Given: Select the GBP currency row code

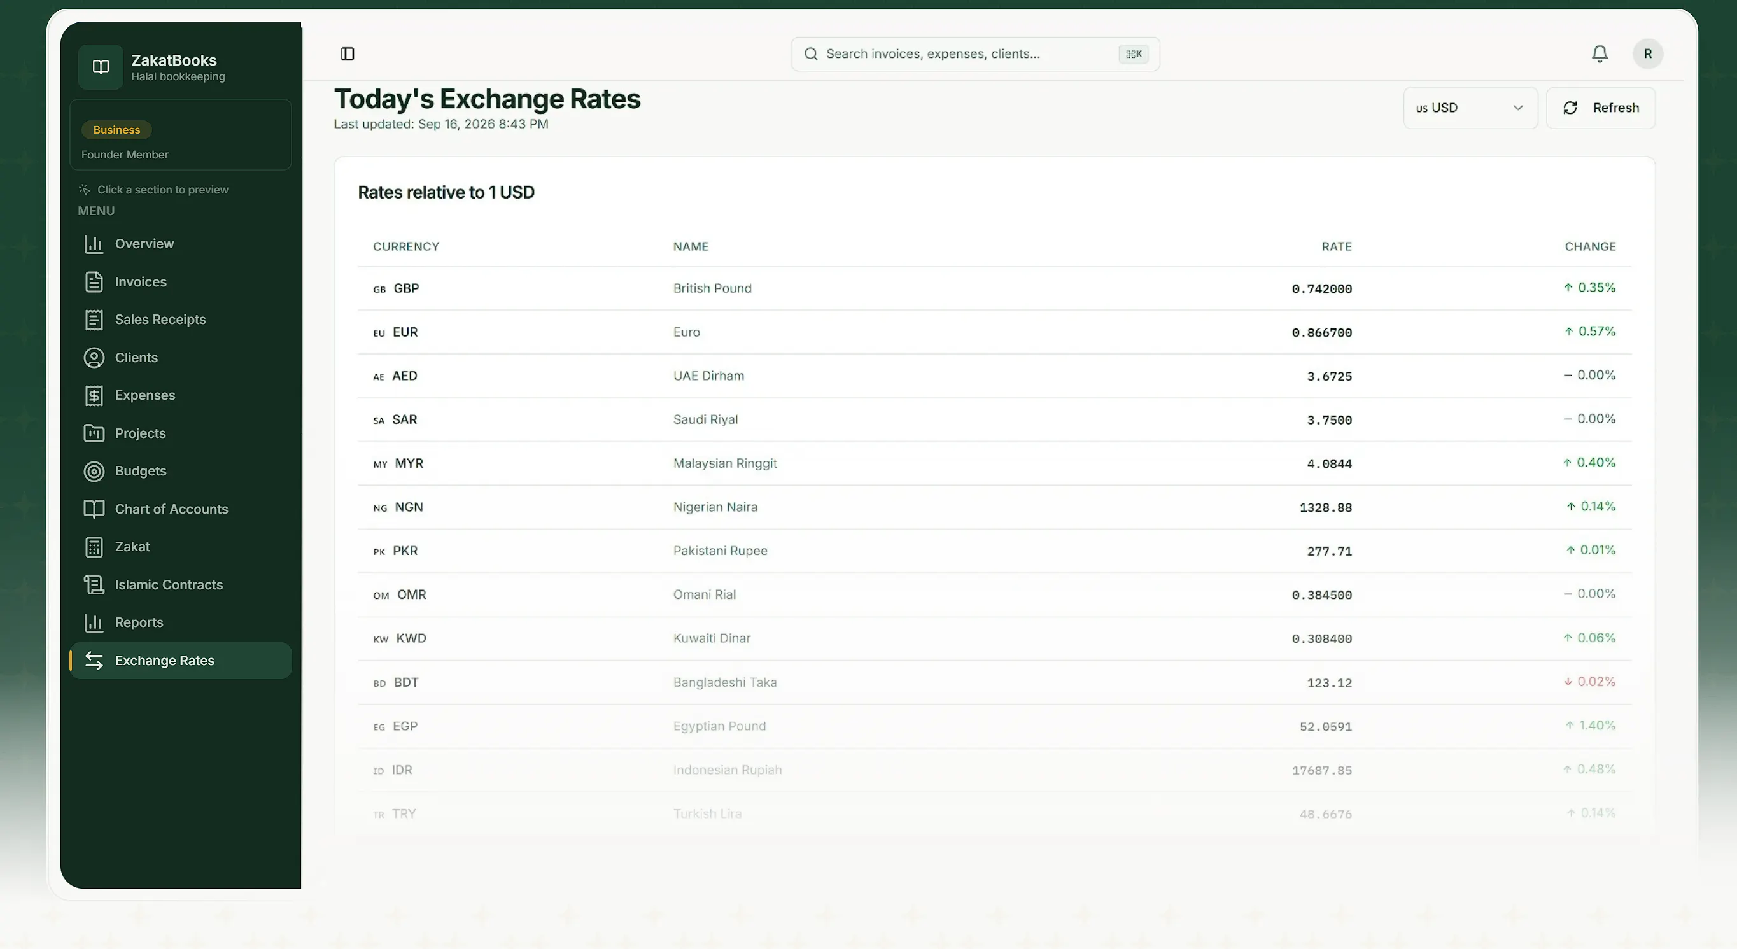Looking at the screenshot, I should [406, 289].
